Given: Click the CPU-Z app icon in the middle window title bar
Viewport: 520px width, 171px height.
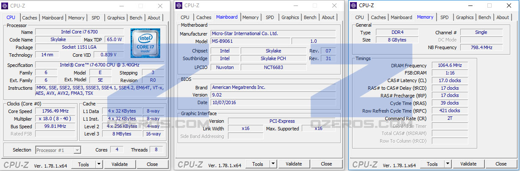Looking at the screenshot, I should (179, 6).
